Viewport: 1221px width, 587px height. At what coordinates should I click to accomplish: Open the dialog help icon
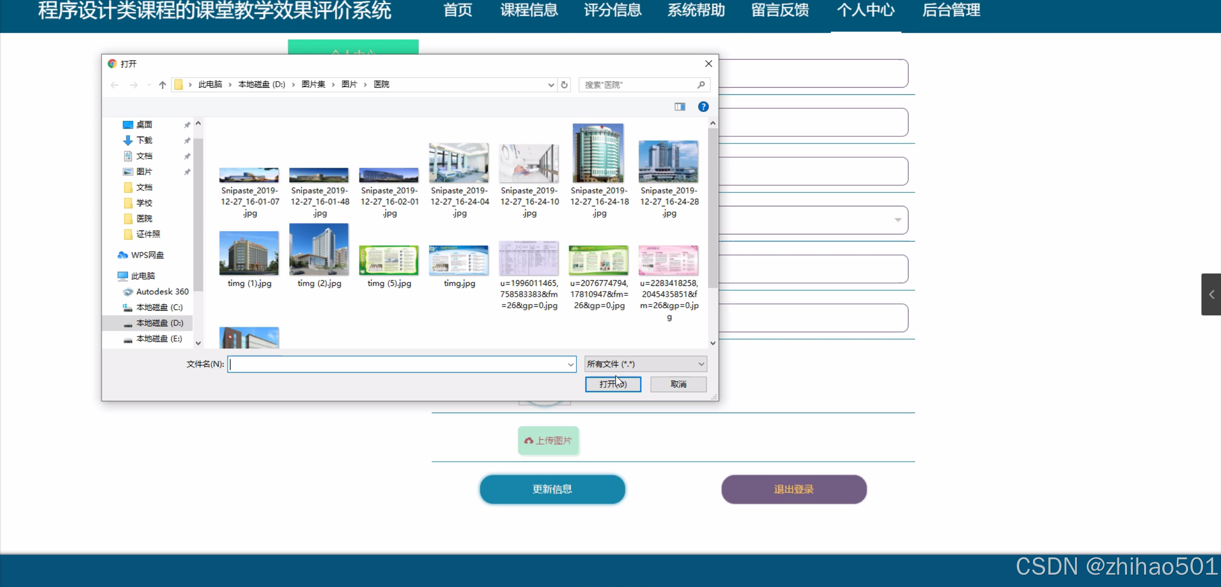[x=703, y=107]
